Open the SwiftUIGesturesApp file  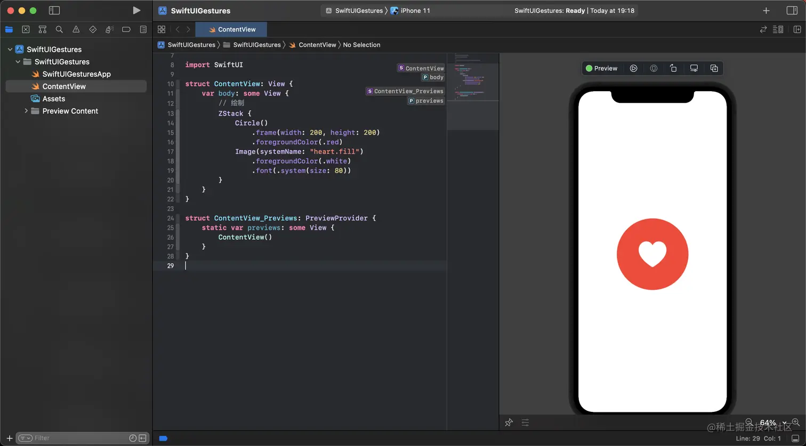[76, 74]
